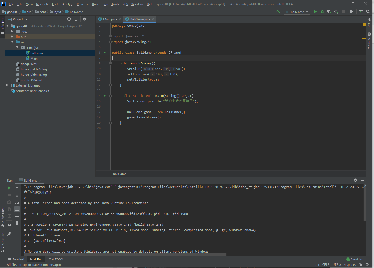Viewport: 374px width, 268px height.
Task: Click the console vertical scrollbar
Action: click(365, 203)
